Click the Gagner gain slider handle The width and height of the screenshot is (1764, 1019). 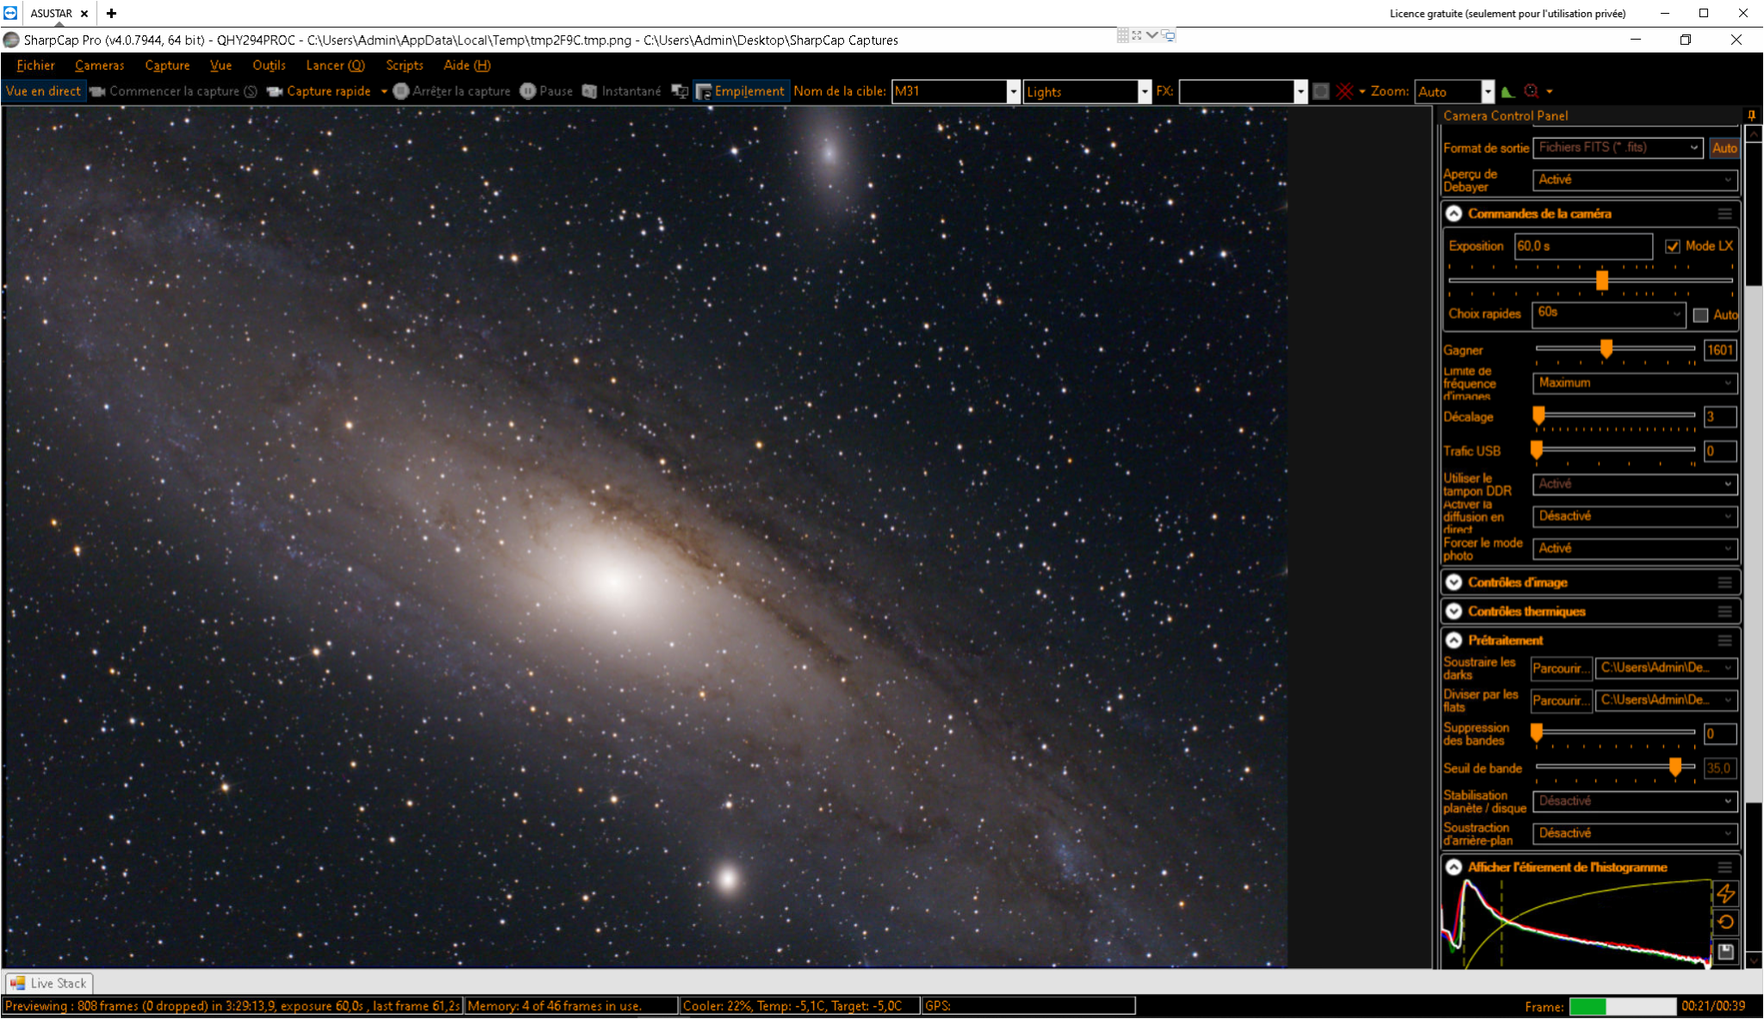pyautogui.click(x=1606, y=349)
